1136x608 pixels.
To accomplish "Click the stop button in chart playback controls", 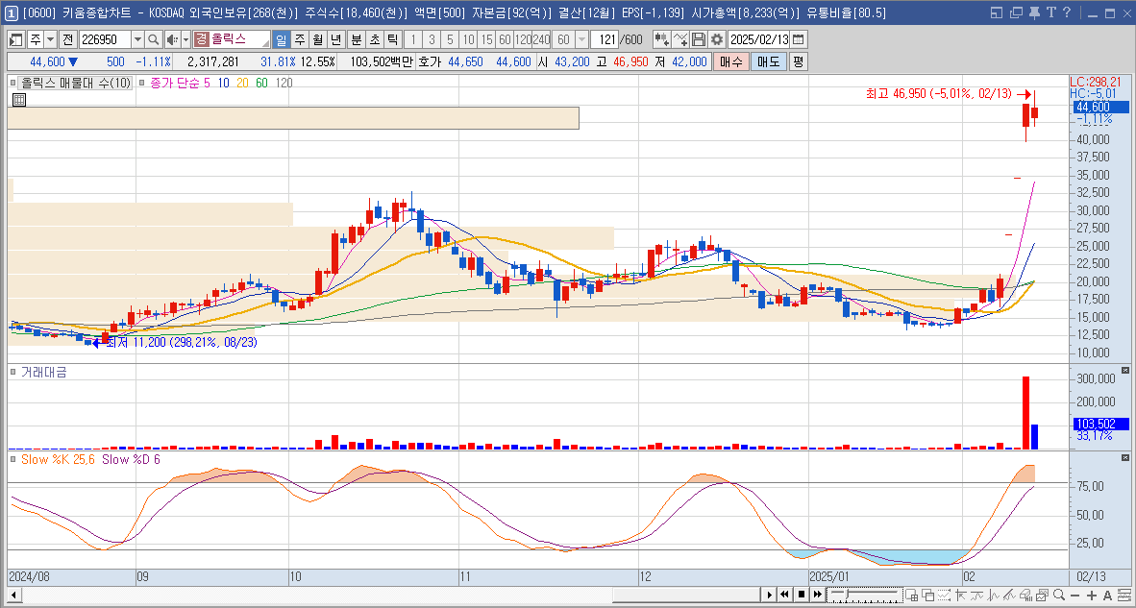I will [x=802, y=595].
